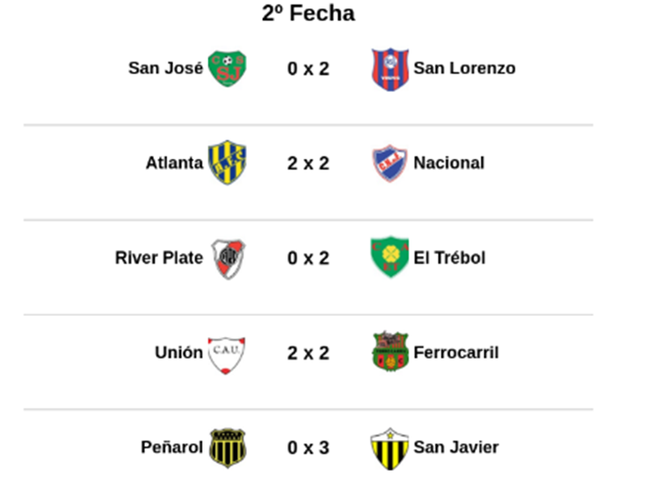This screenshot has width=670, height=485.
Task: Click the Ferrocarril team crest
Action: [x=389, y=353]
